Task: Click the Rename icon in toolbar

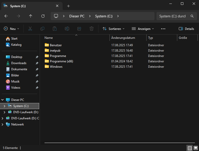Action: click(x=67, y=29)
